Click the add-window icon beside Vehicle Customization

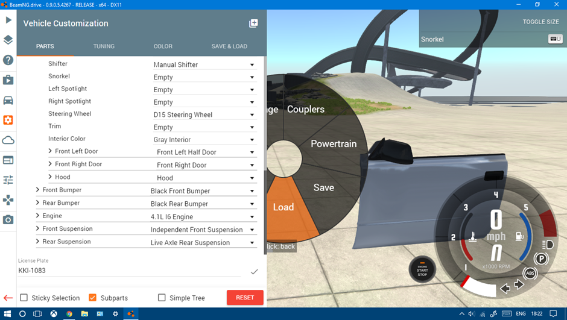click(253, 24)
